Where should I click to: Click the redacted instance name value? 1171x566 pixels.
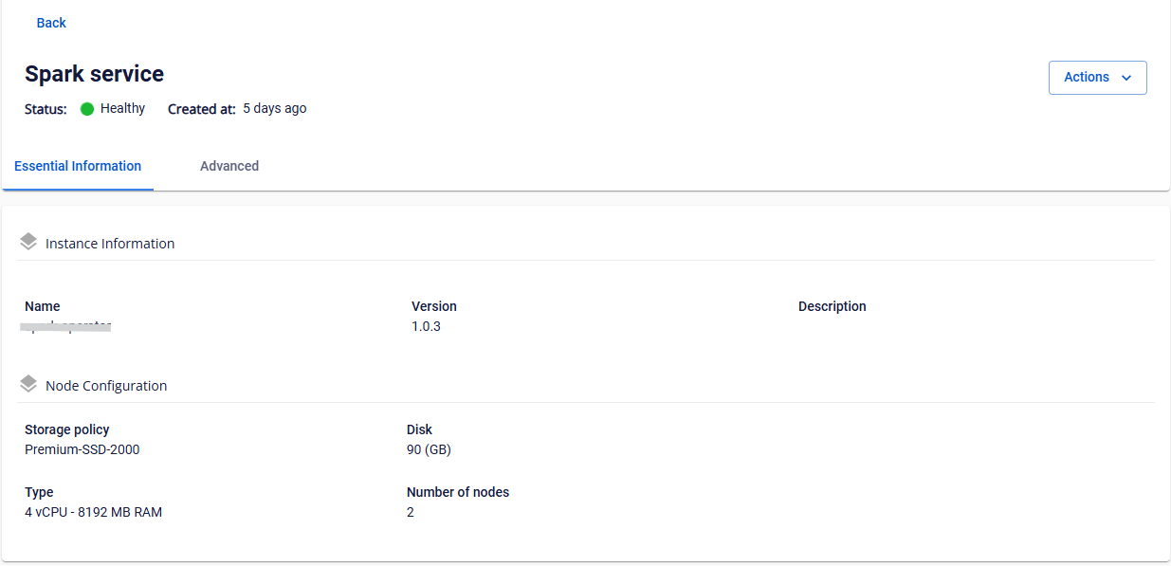[x=68, y=327]
